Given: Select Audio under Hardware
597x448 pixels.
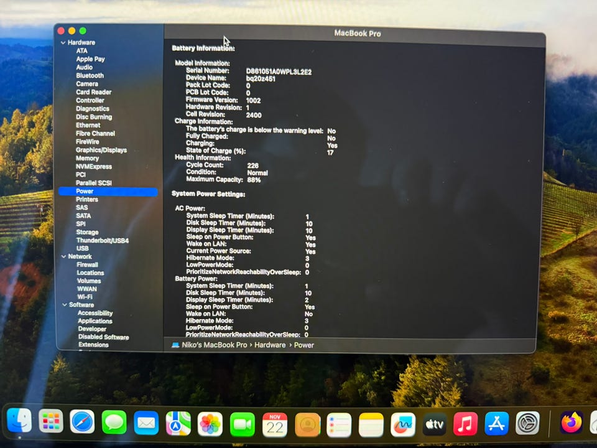Looking at the screenshot, I should [x=84, y=67].
